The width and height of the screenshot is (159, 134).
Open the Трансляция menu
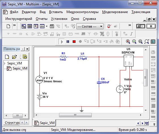[x=141, y=12]
